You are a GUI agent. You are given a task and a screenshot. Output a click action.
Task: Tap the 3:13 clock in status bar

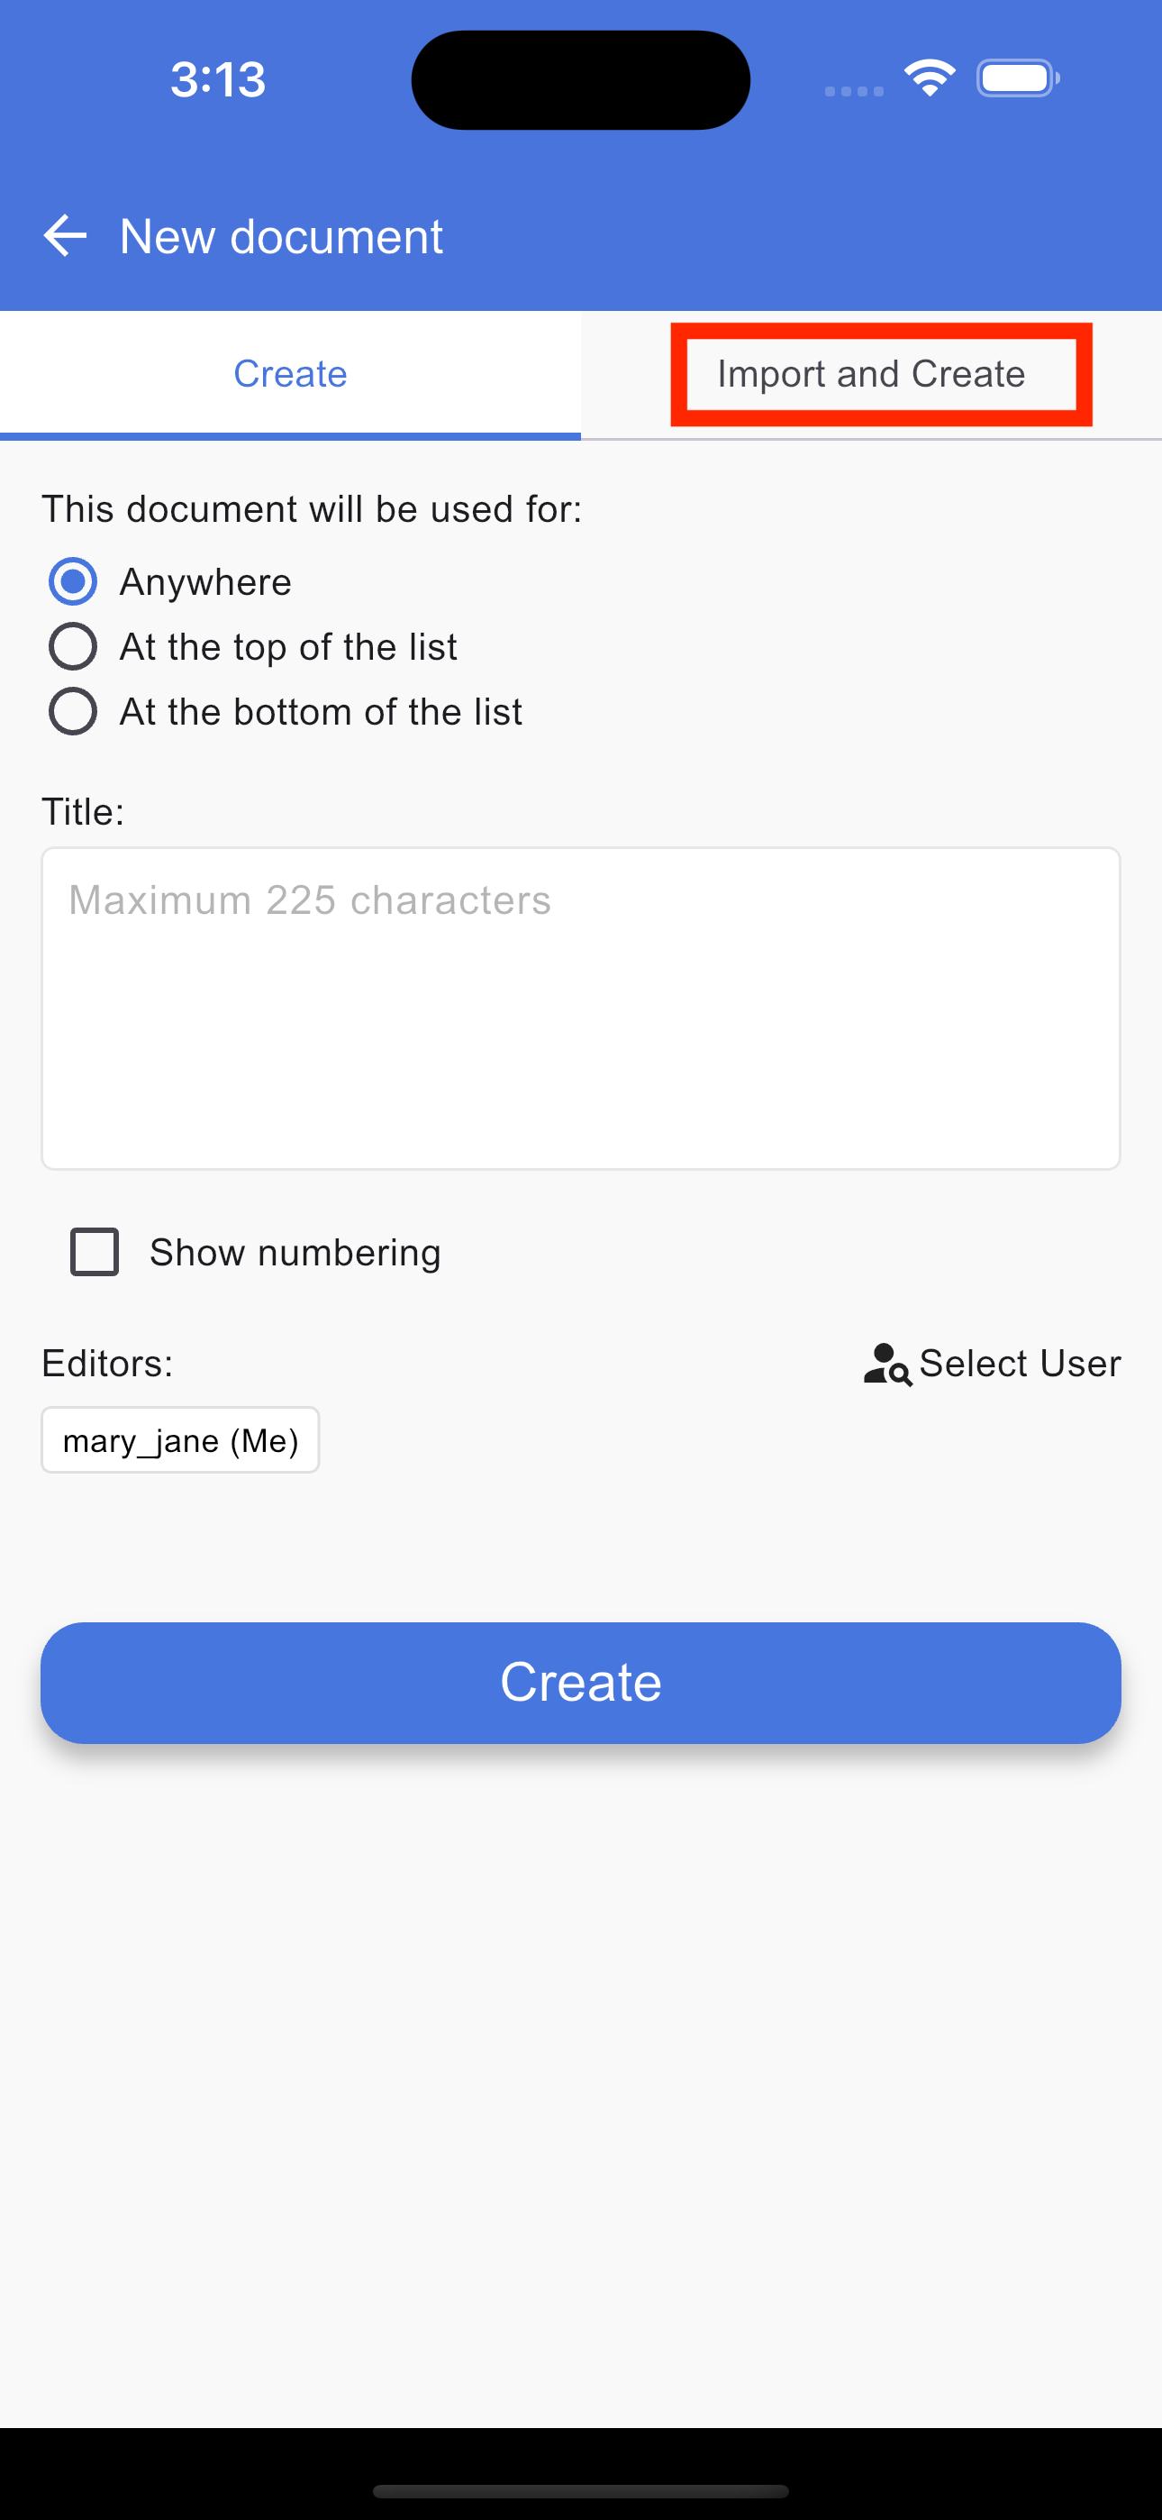[218, 79]
